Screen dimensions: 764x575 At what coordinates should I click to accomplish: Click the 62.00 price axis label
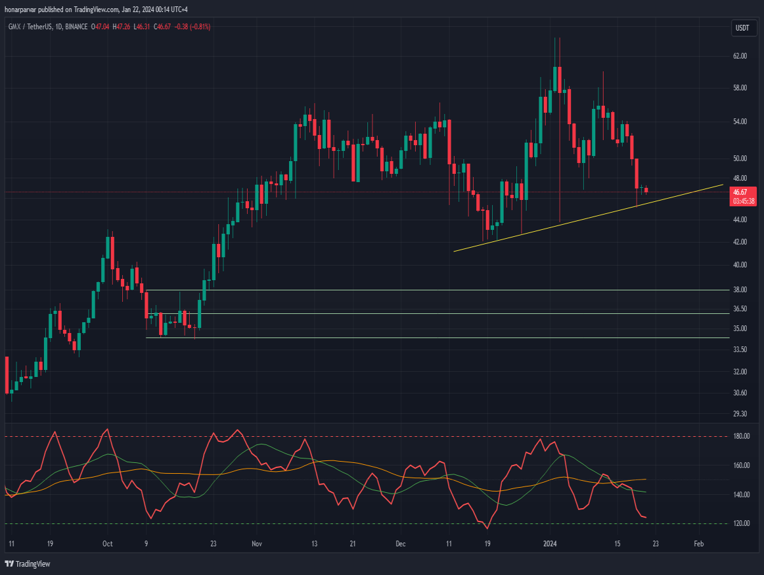coord(740,57)
